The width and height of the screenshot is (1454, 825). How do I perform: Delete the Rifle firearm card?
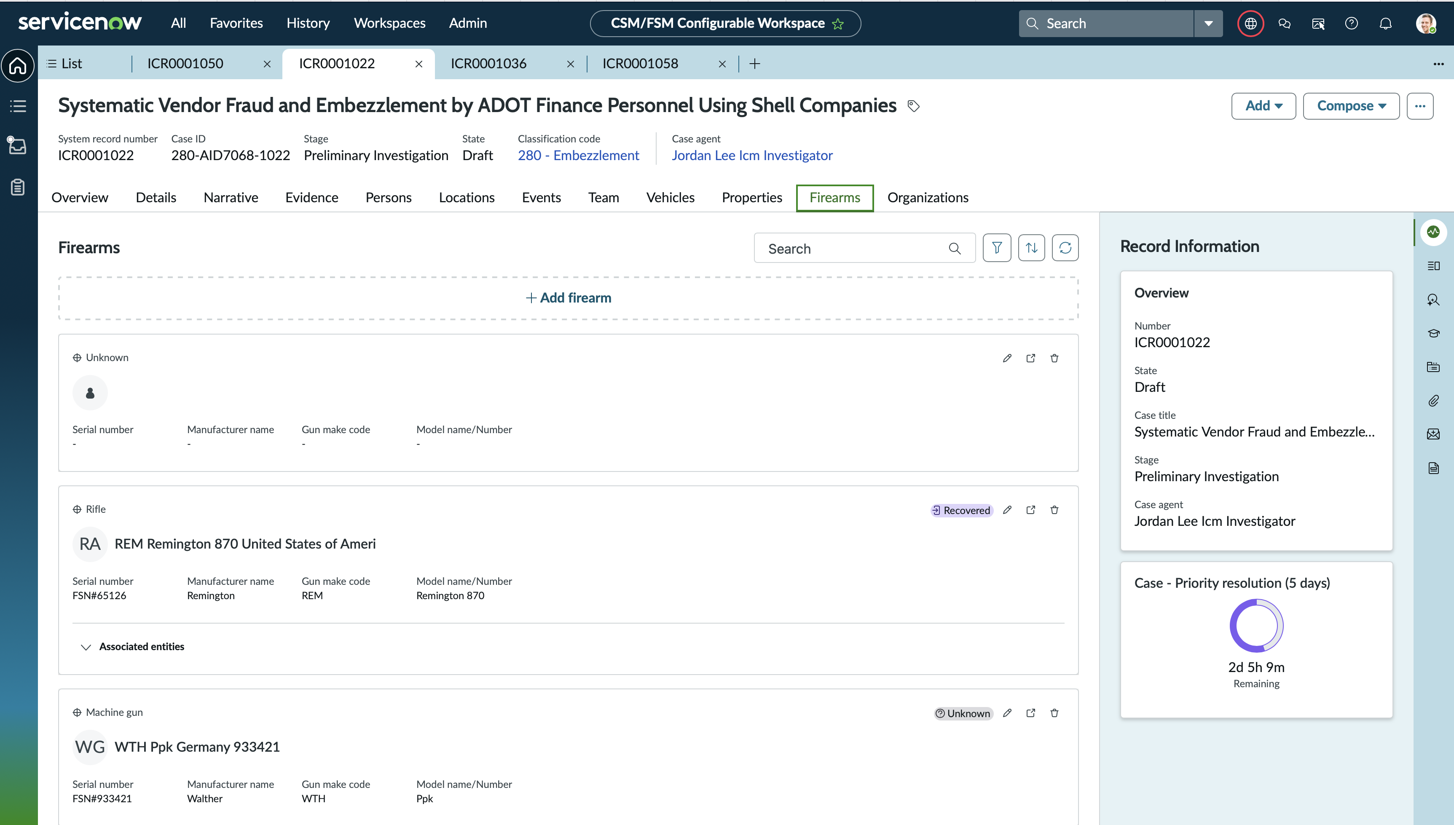pyautogui.click(x=1054, y=510)
